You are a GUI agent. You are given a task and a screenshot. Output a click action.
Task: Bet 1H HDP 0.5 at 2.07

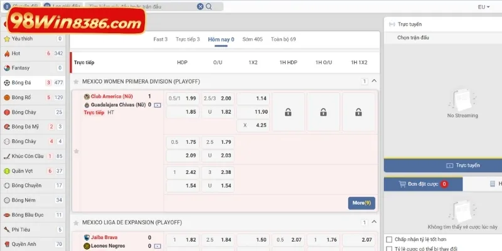click(x=288, y=240)
